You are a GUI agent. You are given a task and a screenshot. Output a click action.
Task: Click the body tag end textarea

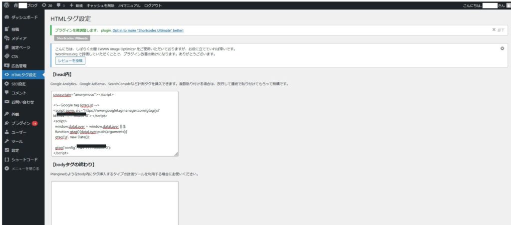pos(115,203)
